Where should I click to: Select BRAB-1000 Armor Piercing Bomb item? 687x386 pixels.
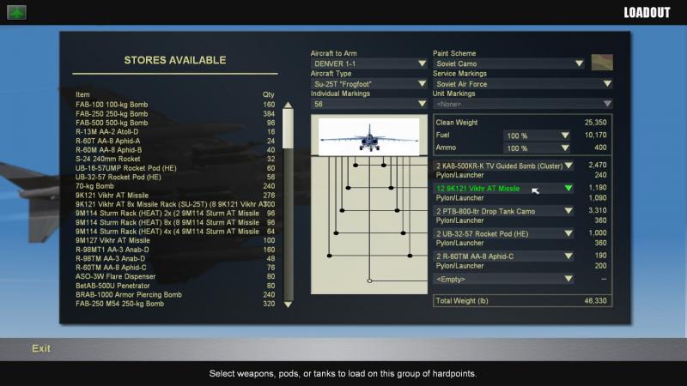(175, 294)
